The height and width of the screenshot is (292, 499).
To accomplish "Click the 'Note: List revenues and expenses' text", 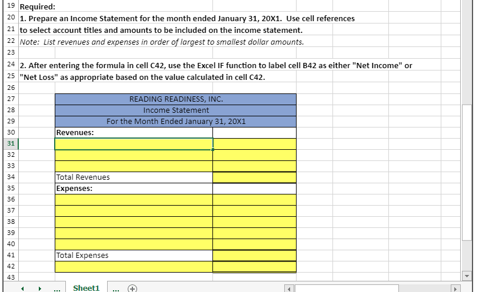I will click(x=162, y=42).
